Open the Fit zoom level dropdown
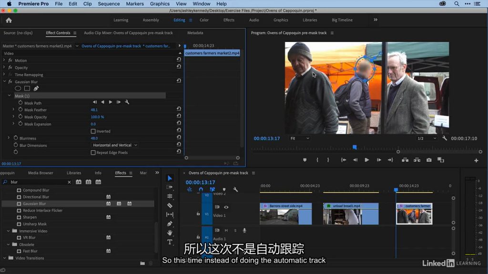The height and width of the screenshot is (274, 488). [x=300, y=138]
